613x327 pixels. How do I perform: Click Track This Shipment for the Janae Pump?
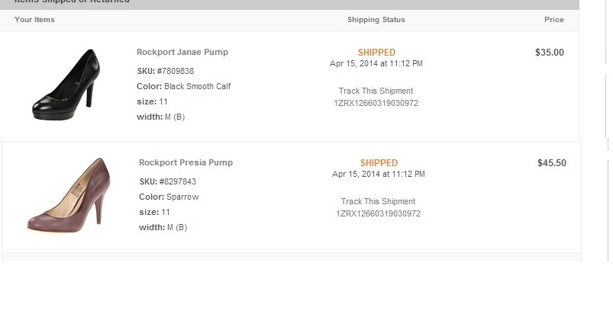376,91
